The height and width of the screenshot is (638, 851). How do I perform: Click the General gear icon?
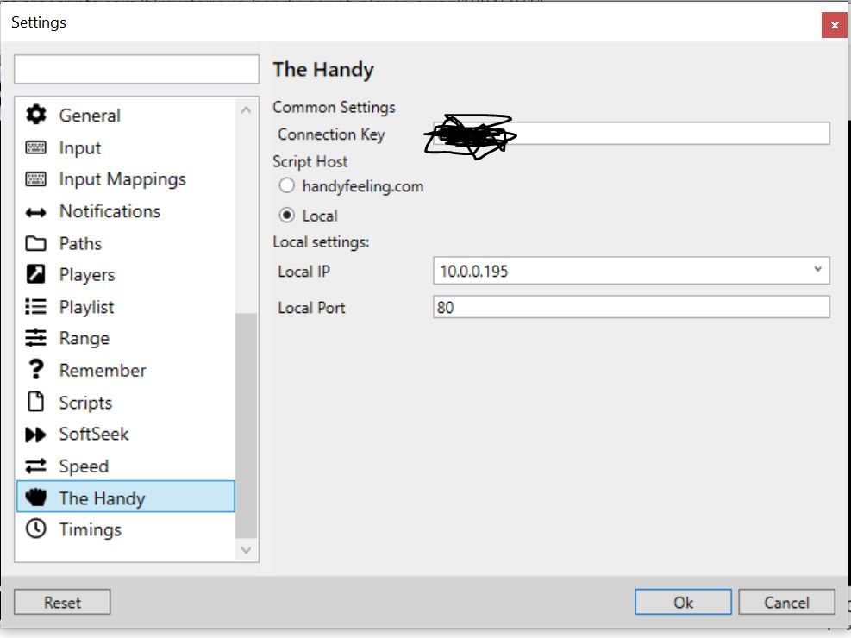point(36,115)
